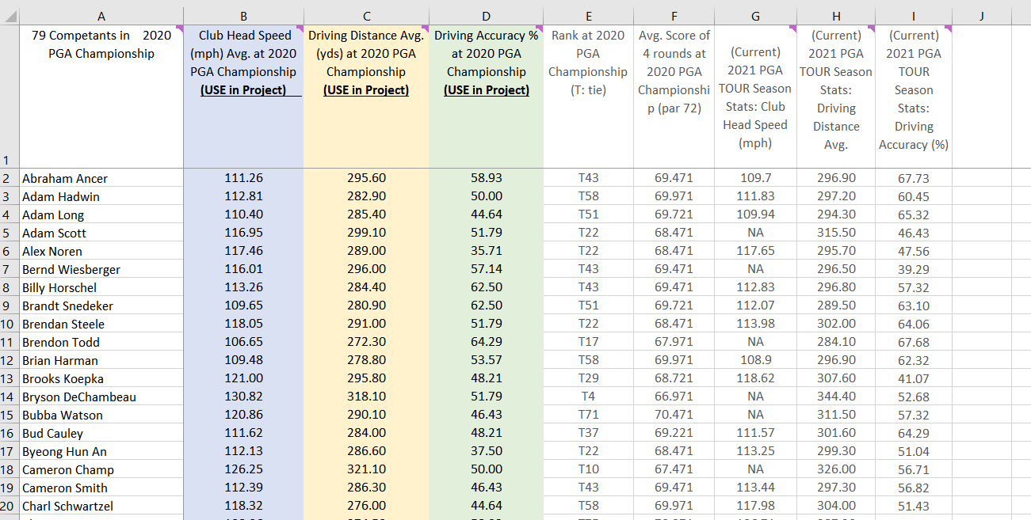Click the Rank at 2020 PGA Championship header

click(x=588, y=97)
